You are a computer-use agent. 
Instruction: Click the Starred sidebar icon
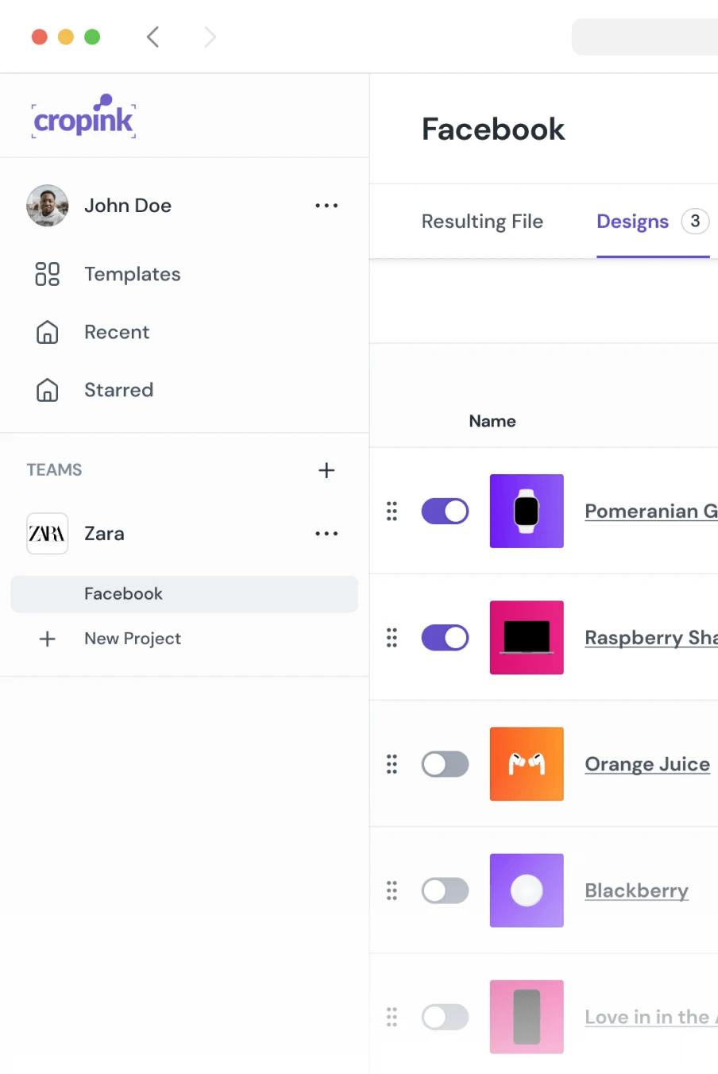pos(48,390)
